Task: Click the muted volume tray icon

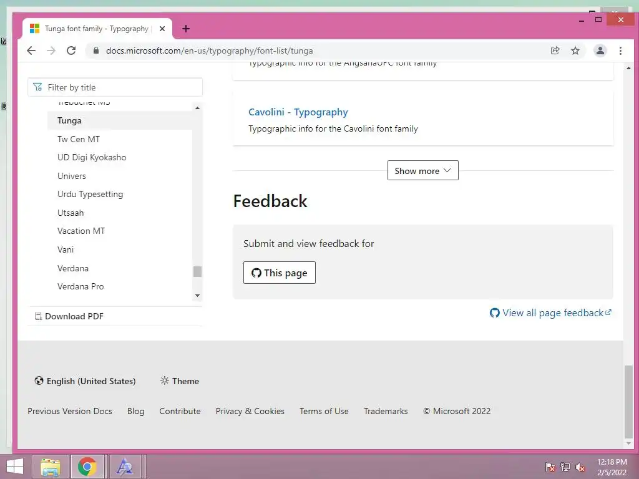Action: (x=580, y=467)
